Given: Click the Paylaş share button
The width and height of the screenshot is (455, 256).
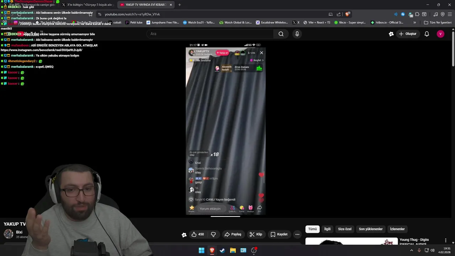Looking at the screenshot, I should pyautogui.click(x=233, y=234).
